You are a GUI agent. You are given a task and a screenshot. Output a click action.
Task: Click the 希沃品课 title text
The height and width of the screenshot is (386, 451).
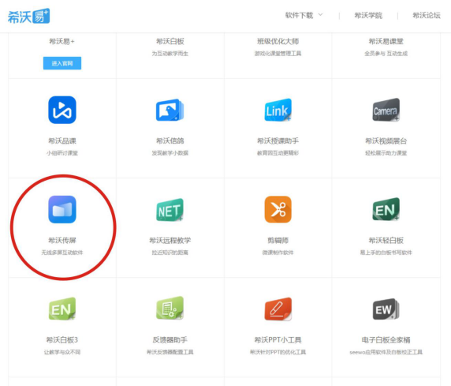[x=62, y=141]
